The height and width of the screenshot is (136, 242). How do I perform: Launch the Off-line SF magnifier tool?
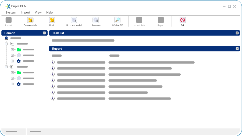pyautogui.click(x=117, y=20)
